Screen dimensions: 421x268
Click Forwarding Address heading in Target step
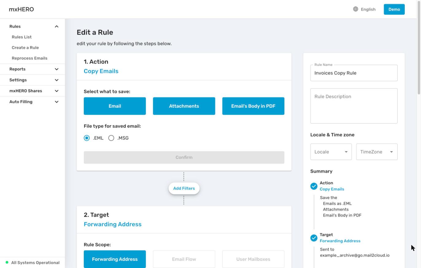click(x=113, y=224)
